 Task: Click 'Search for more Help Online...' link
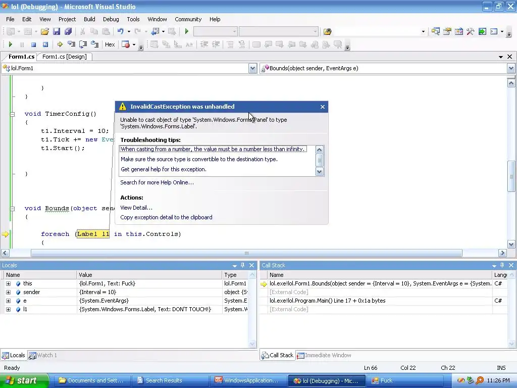(157, 182)
